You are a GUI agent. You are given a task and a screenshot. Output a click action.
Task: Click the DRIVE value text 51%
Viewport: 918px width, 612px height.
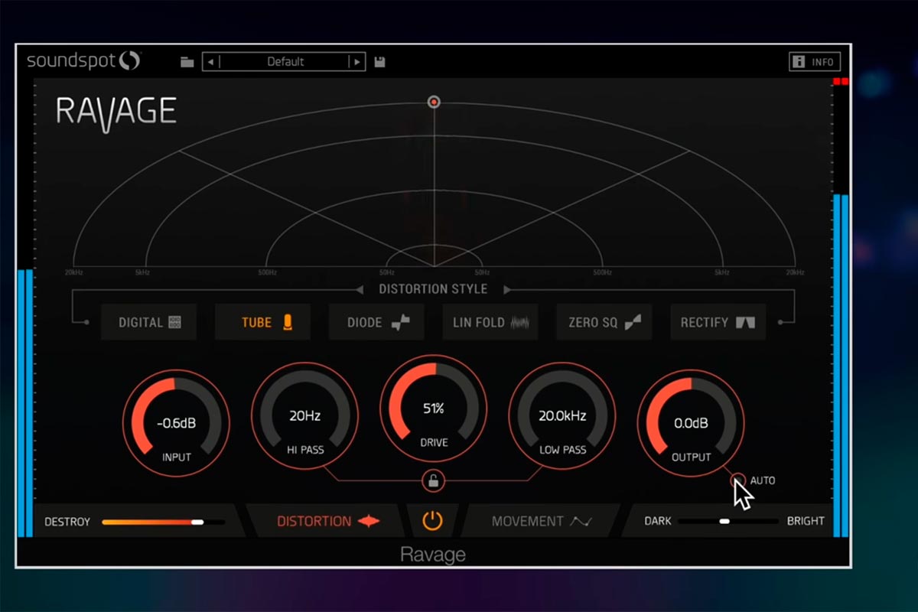coord(434,409)
